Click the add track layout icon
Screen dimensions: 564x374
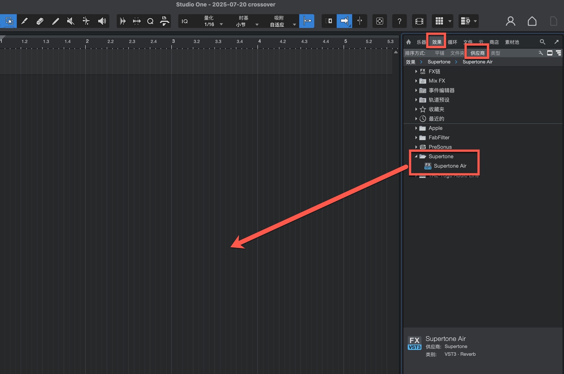pos(465,21)
